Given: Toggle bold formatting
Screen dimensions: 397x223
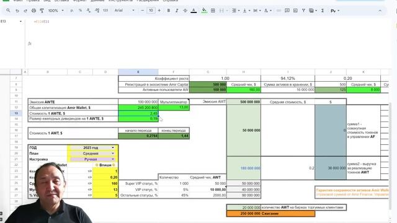Looking at the screenshot, I should pyautogui.click(x=169, y=11).
